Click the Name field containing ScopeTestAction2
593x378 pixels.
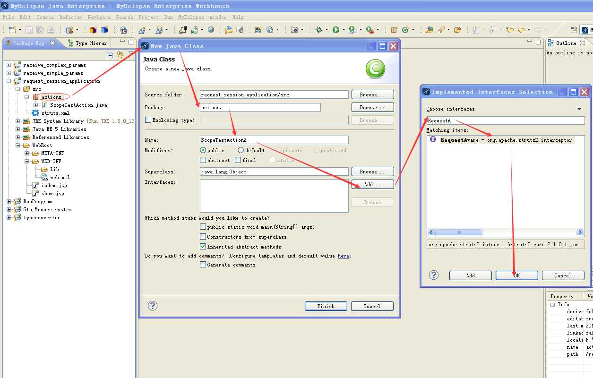pos(274,140)
